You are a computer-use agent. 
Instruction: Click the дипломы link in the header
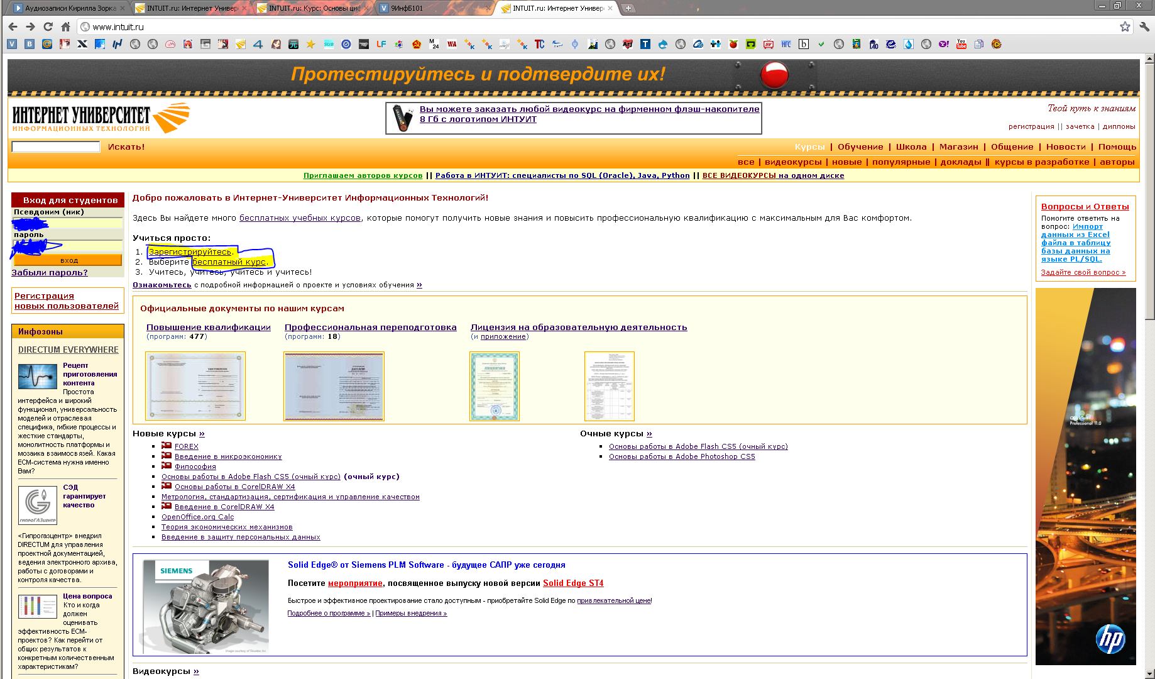coord(1119,126)
